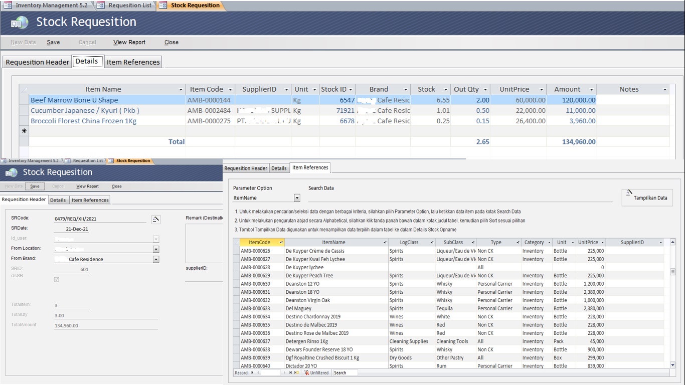Click the Stock Requesition globe logo
This screenshot has height=385, width=685.
[x=20, y=23]
